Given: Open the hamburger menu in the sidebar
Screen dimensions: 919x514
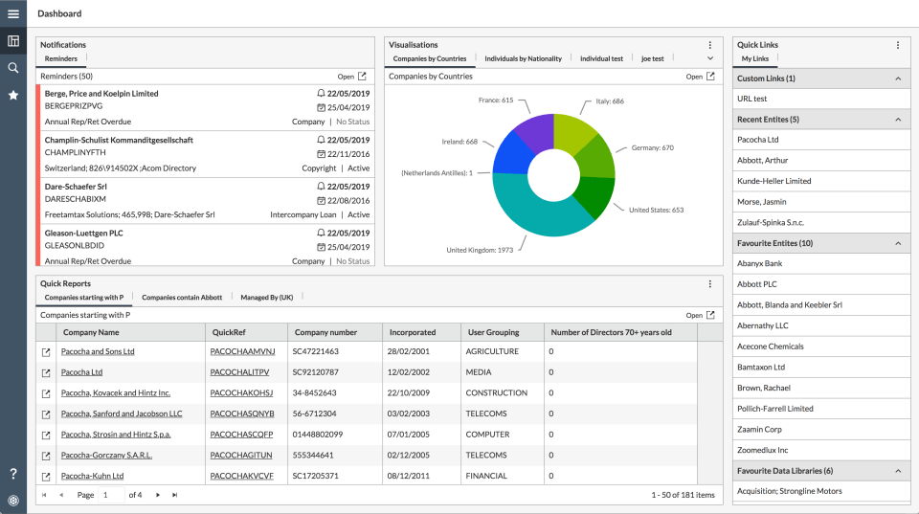Looking at the screenshot, I should (13, 13).
